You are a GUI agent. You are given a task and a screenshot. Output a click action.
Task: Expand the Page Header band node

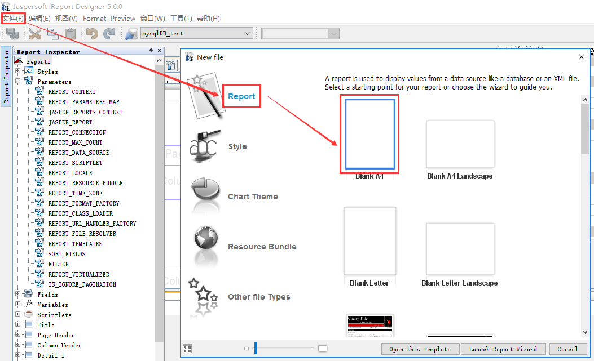click(18, 335)
